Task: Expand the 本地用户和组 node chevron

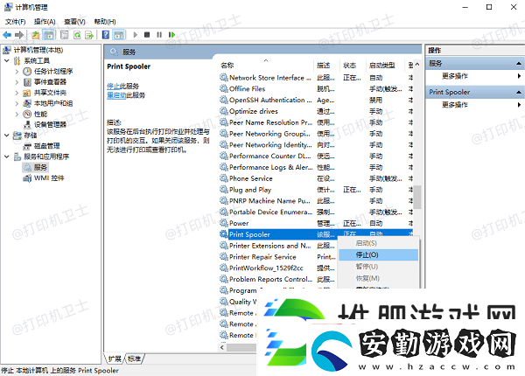Action: (17, 103)
